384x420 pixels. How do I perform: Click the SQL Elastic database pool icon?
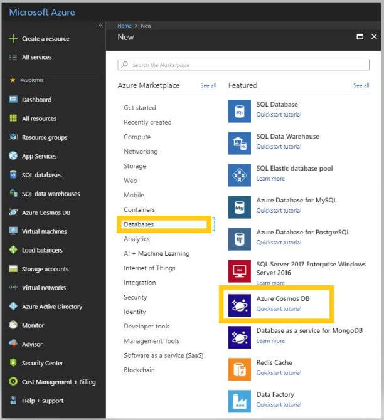tap(240, 175)
